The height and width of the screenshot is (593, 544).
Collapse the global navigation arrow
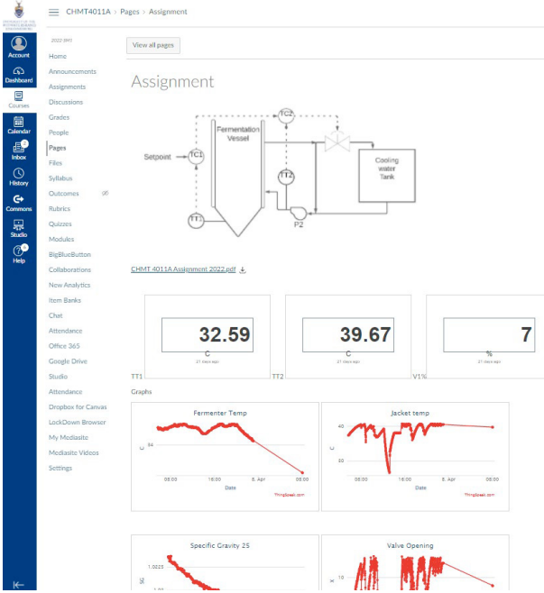click(18, 583)
